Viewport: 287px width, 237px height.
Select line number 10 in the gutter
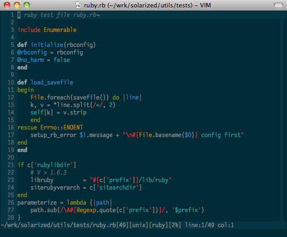coord(10,83)
